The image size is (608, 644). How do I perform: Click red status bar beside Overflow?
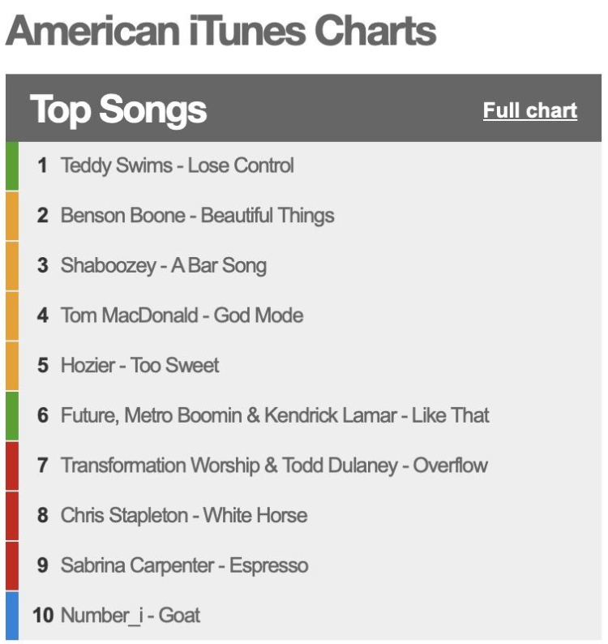pos(11,466)
